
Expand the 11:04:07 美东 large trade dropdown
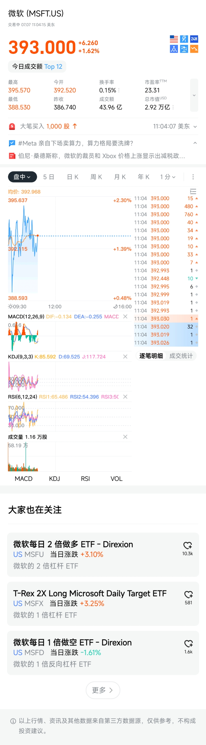(195, 127)
